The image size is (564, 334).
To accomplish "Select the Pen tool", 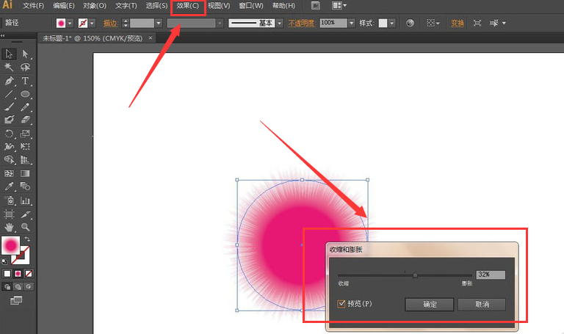I will 9,81.
